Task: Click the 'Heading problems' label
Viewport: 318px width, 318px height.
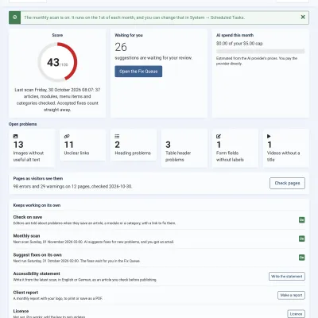Action: pyautogui.click(x=133, y=153)
